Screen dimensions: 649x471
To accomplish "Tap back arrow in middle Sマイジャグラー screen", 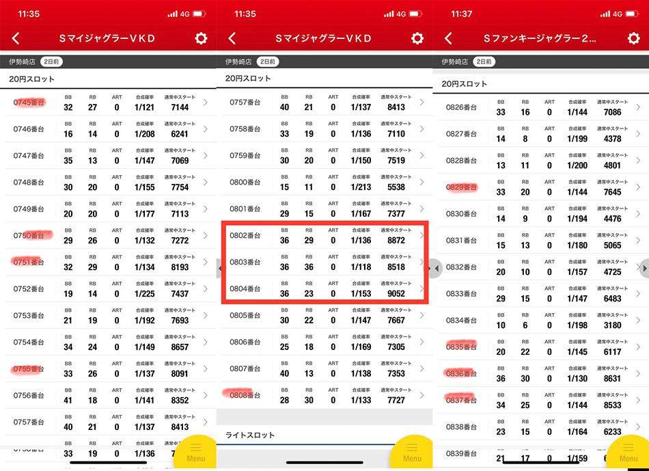I will pos(232,38).
